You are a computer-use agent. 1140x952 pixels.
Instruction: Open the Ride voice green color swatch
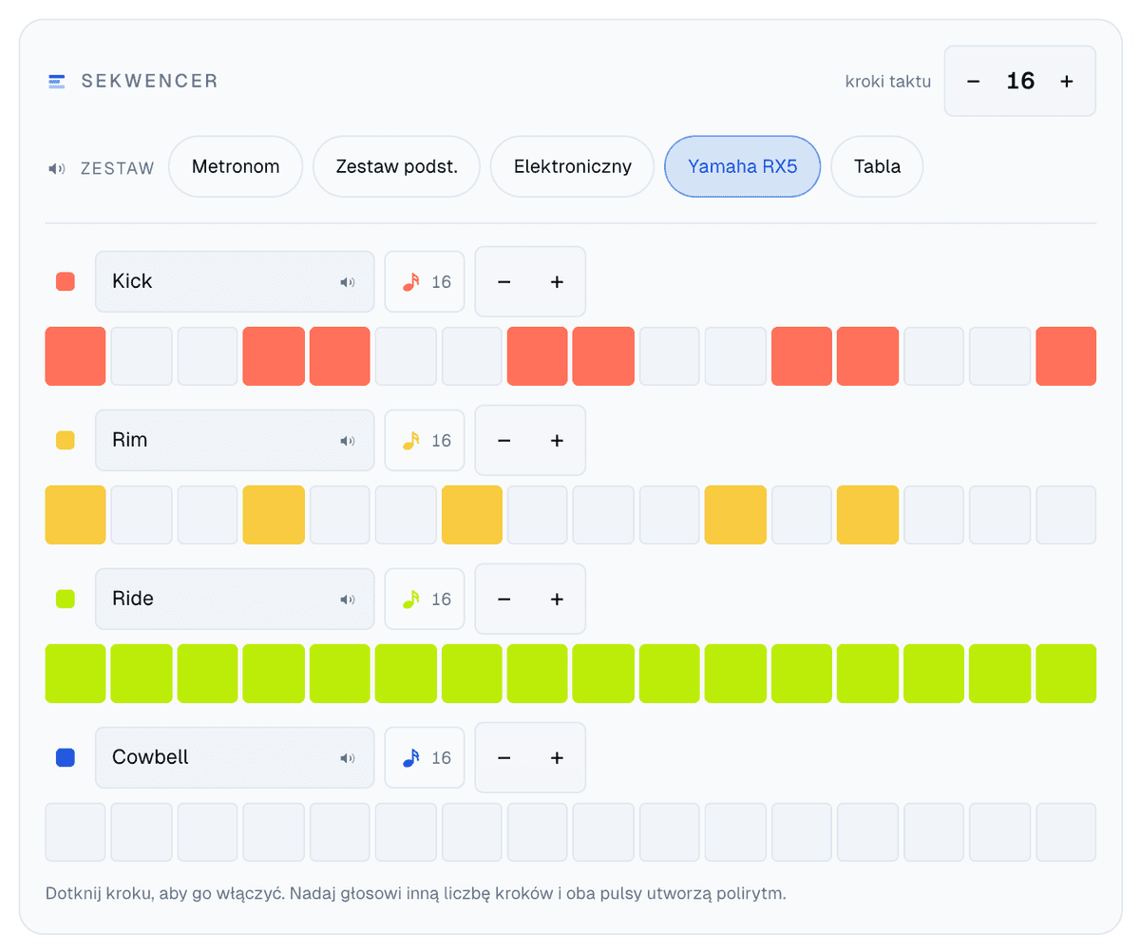coord(66,599)
